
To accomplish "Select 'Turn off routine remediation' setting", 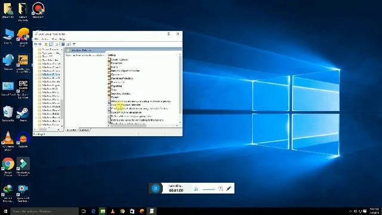I will [125, 112].
